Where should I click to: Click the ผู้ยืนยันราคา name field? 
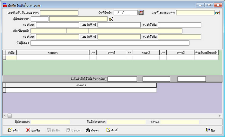(78, 19)
